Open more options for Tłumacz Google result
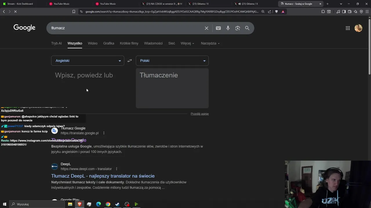The width and height of the screenshot is (371, 208). point(104,133)
